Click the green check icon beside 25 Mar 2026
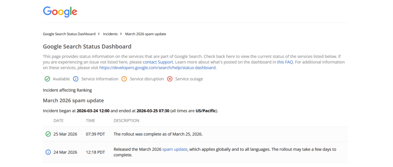Viewport: 393px width, 167px height. [48, 134]
